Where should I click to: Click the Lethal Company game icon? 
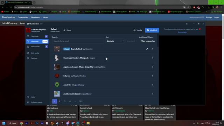28,30
